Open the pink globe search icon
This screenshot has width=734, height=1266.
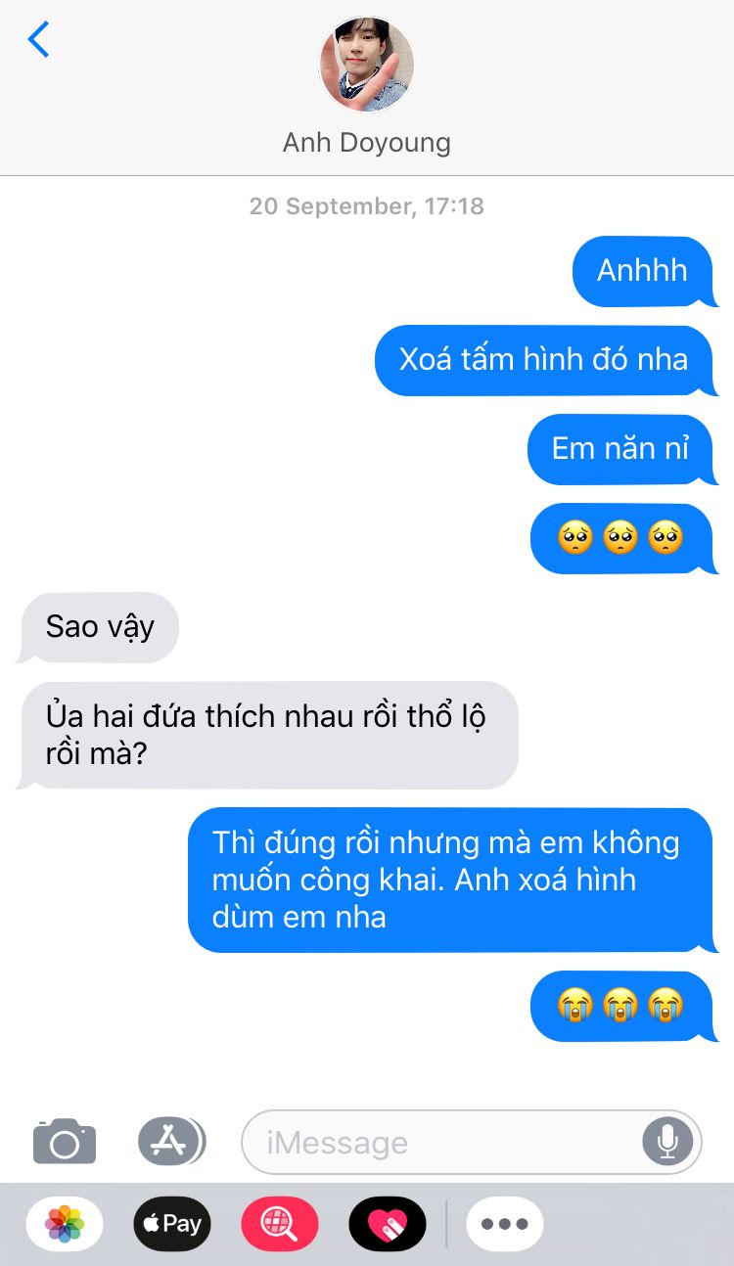[280, 1224]
